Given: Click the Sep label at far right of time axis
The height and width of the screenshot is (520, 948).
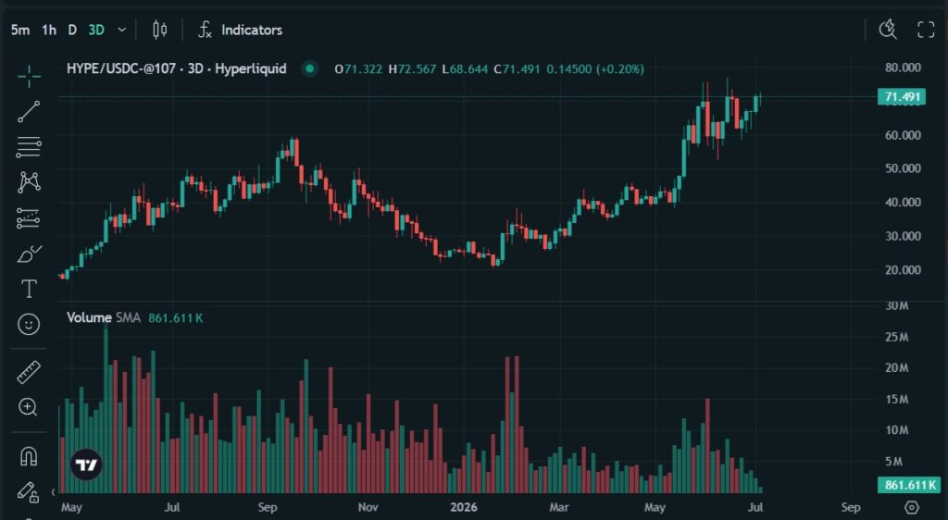Looking at the screenshot, I should point(851,507).
